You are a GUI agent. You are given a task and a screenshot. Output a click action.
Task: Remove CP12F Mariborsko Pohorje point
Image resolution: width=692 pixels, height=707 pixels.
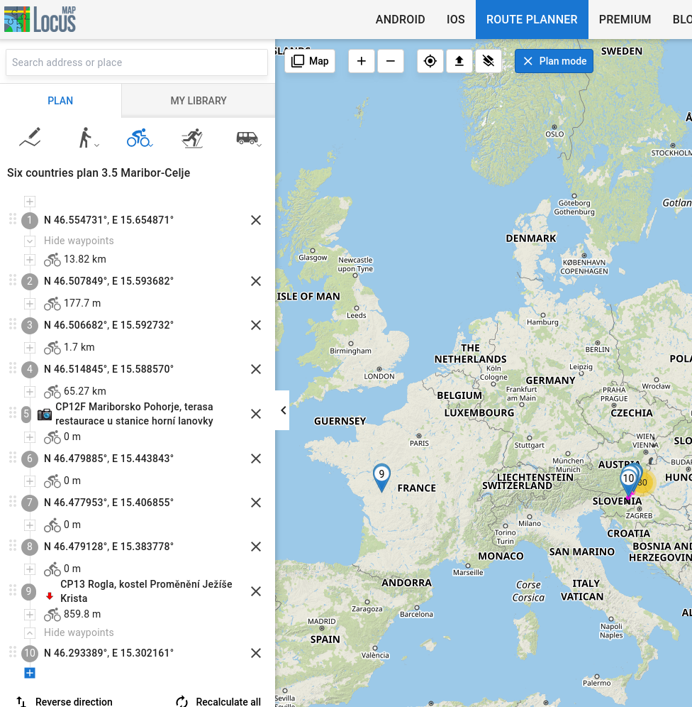click(x=256, y=414)
